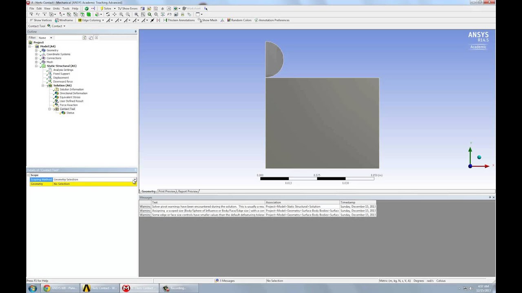Open Annotation Preferences
522x293 pixels.
click(272, 20)
